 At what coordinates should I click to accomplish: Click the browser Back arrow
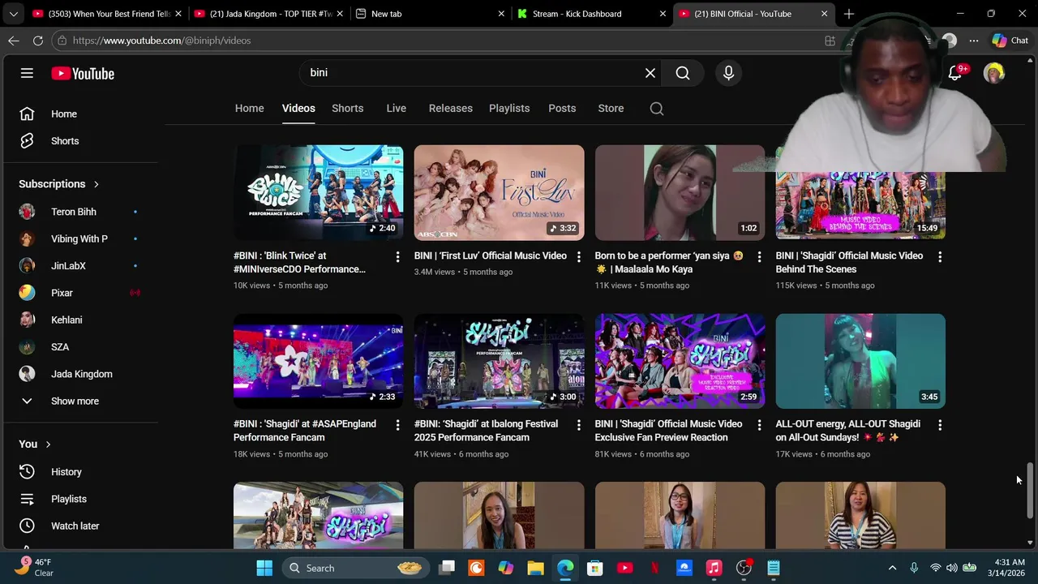(14, 41)
